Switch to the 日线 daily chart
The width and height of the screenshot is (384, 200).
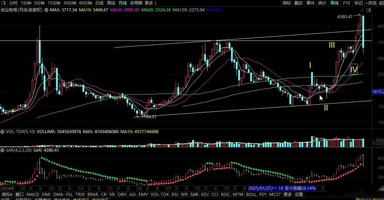point(99,3)
